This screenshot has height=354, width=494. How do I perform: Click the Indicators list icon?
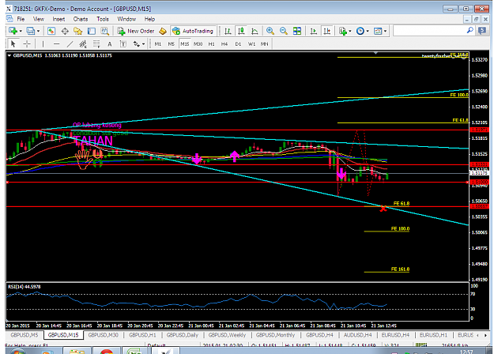343,31
